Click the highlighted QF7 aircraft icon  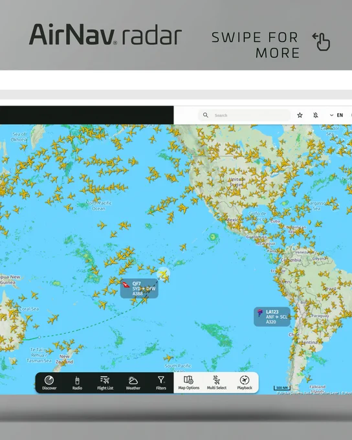[x=163, y=273]
